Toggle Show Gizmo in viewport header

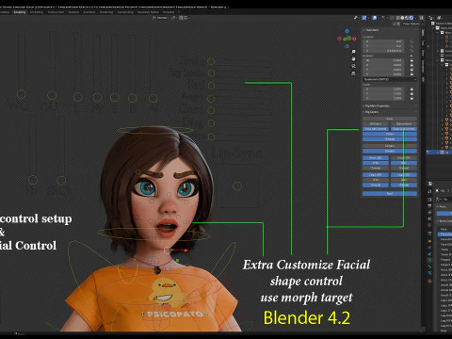364,18
